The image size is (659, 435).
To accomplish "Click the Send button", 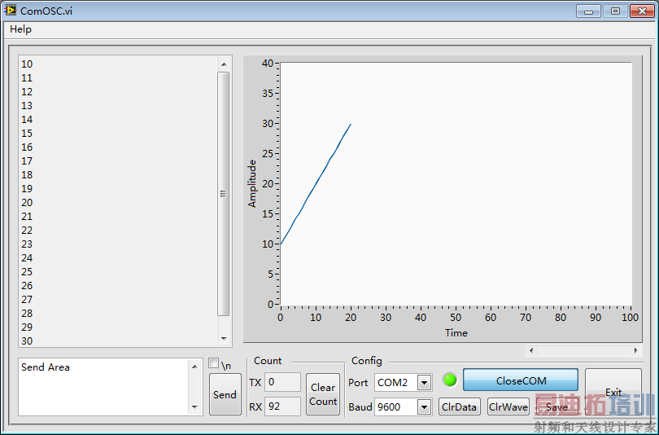I will tap(225, 394).
